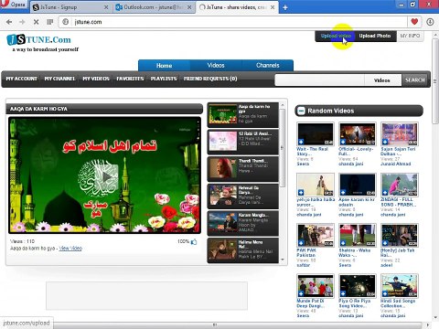
Task: Select Karam Mangta playlist item
Action: 243,223
